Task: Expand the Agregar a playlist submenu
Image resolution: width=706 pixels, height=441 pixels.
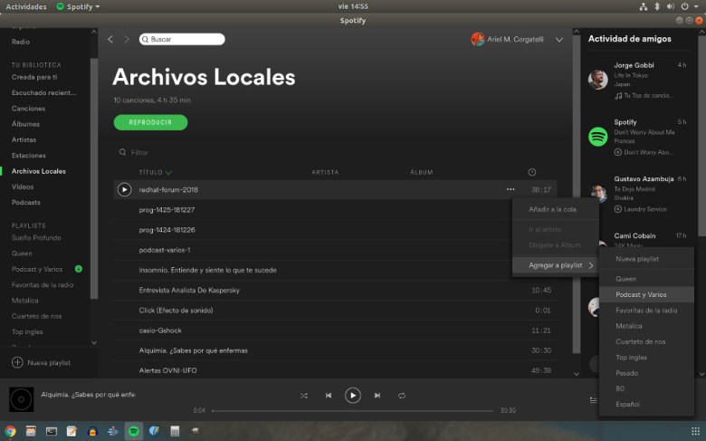Action: pos(556,265)
